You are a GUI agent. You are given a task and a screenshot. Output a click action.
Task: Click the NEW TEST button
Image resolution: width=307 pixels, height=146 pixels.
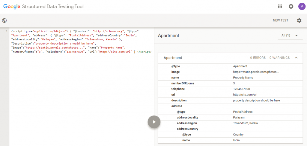pyautogui.click(x=281, y=21)
